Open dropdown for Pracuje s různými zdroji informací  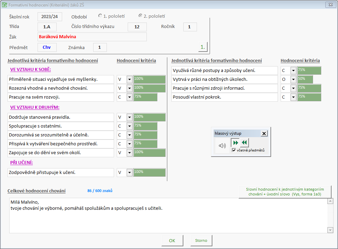[293, 88]
